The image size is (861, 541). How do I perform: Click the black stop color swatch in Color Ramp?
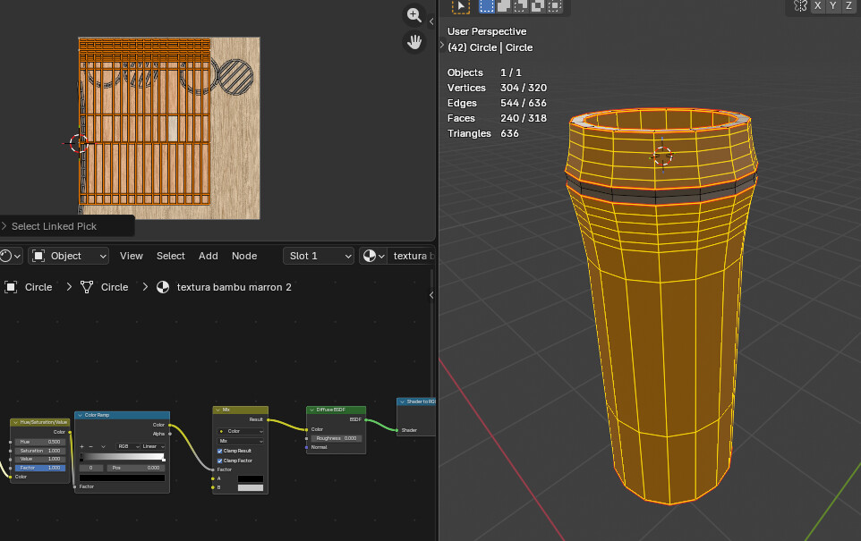tap(122, 478)
